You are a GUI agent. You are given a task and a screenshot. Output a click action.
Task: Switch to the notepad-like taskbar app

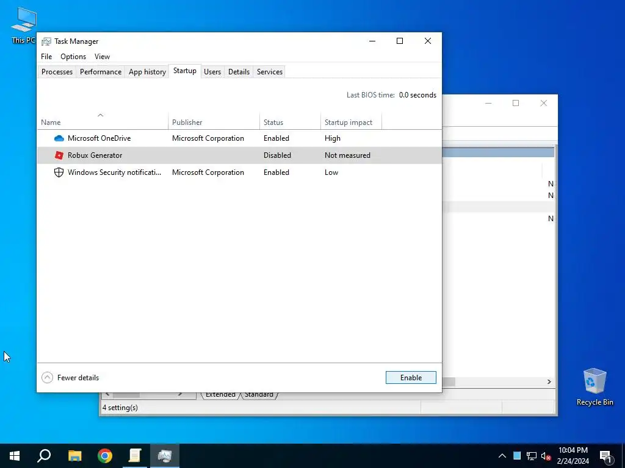click(135, 456)
